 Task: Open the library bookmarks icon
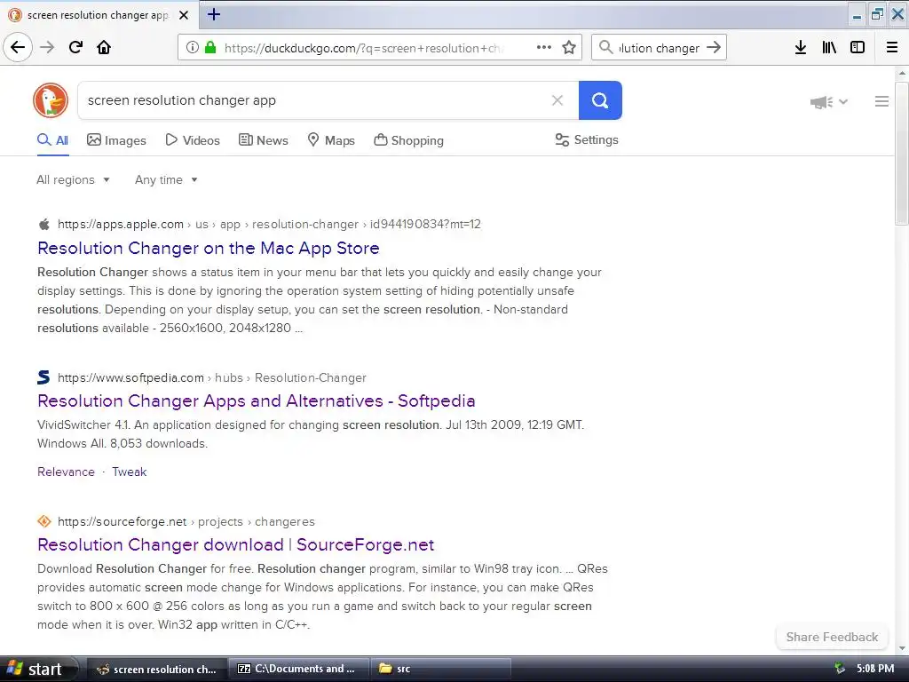point(829,48)
